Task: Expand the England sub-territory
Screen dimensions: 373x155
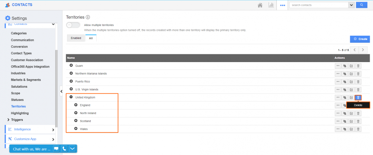Action: pos(76,105)
